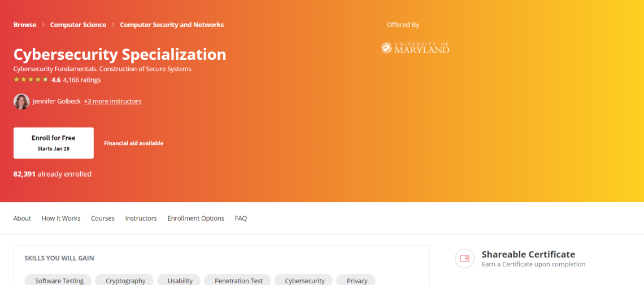644x285 pixels.
Task: Click the University of Maryland logo
Action: 415,48
